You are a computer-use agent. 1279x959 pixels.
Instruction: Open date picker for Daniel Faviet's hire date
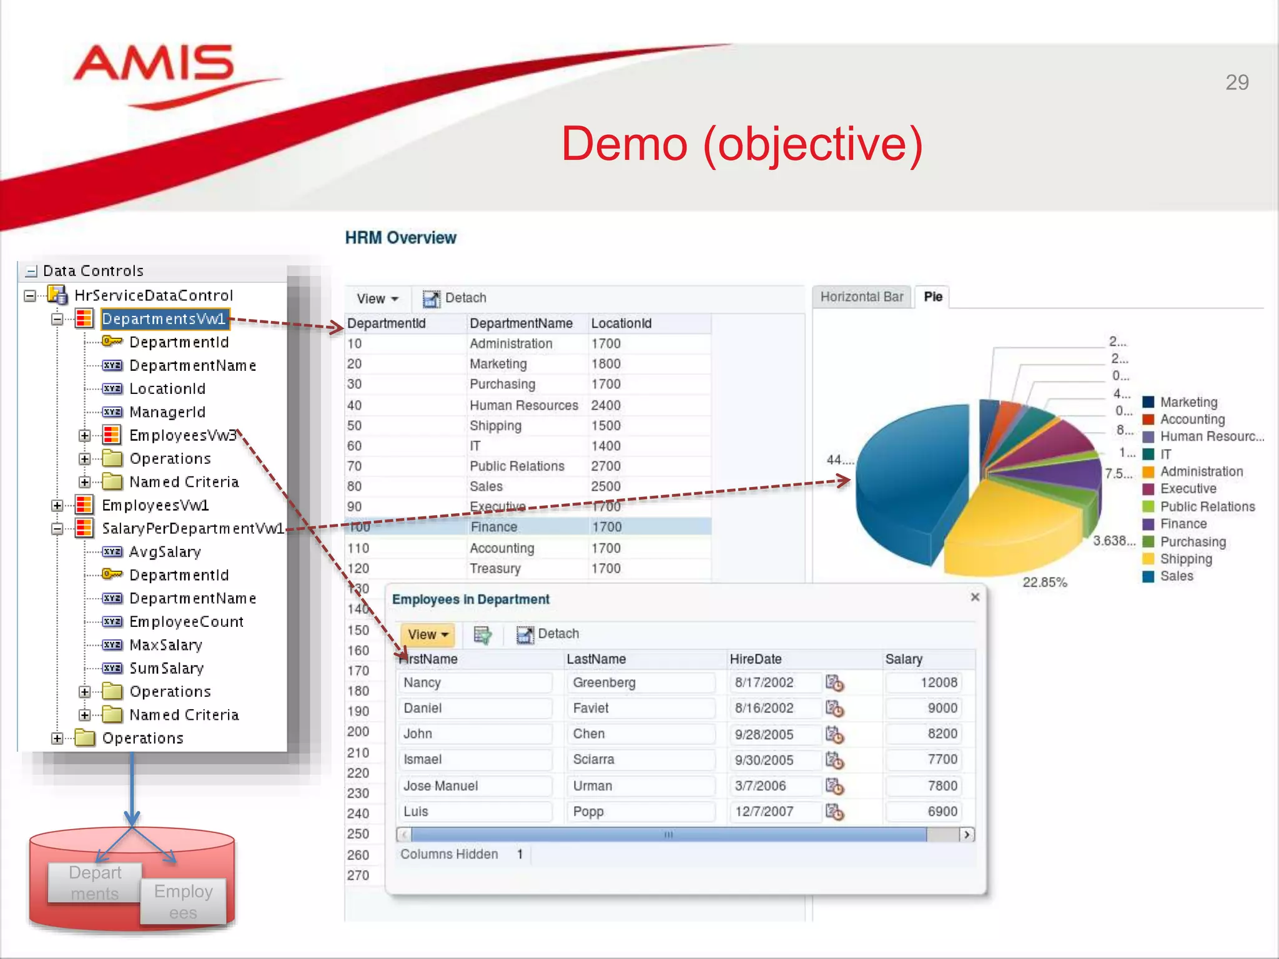(x=834, y=709)
